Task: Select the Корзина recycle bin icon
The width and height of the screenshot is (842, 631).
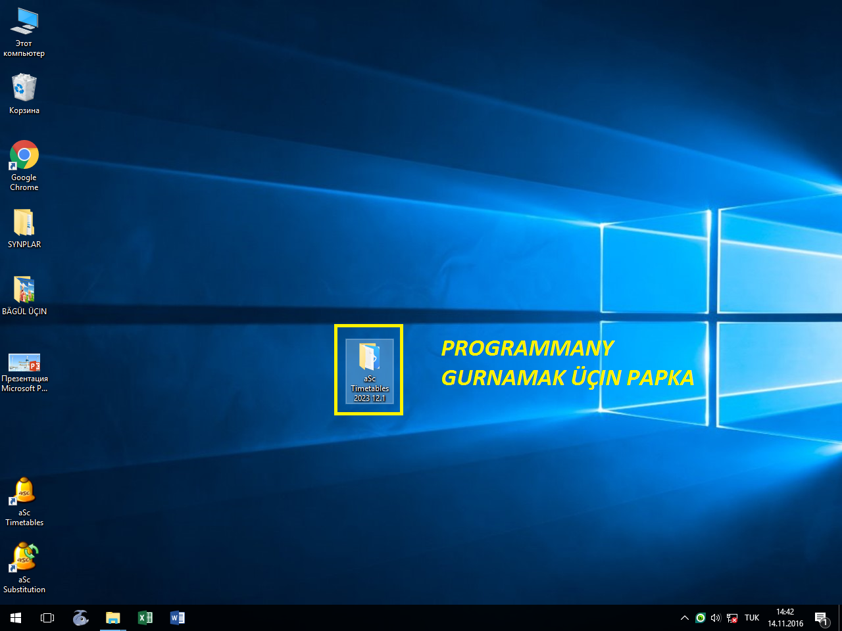Action: pyautogui.click(x=24, y=93)
